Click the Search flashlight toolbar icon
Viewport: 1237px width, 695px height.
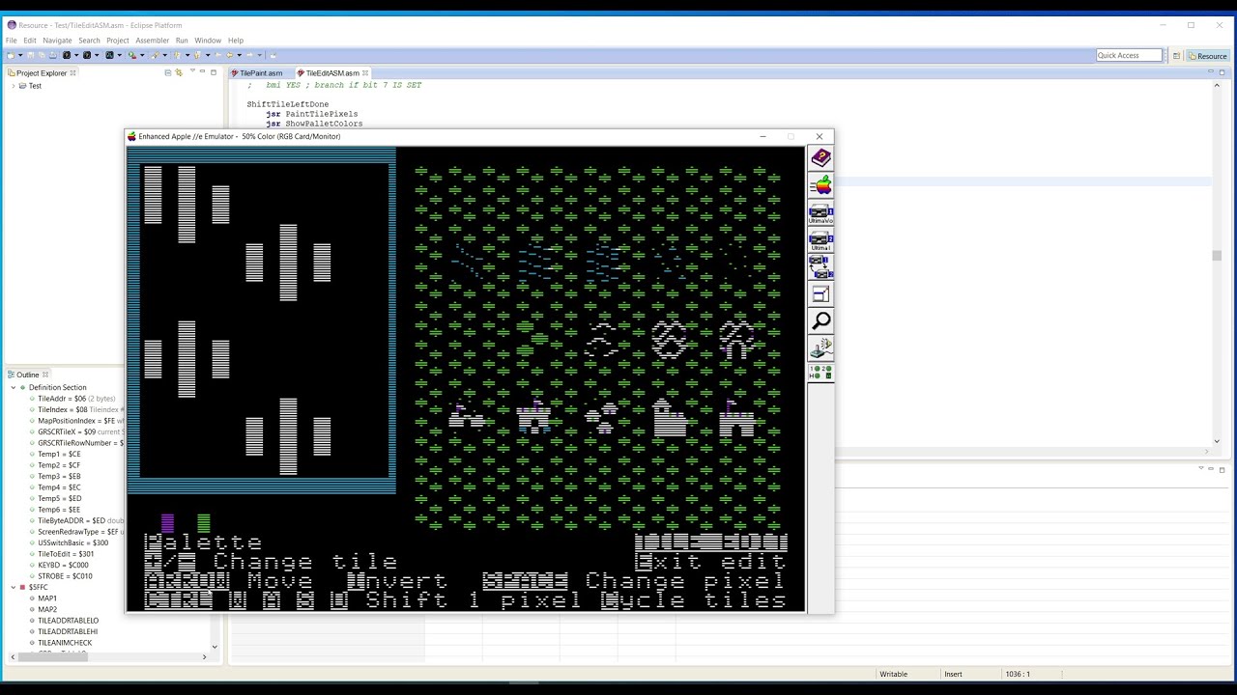point(157,55)
